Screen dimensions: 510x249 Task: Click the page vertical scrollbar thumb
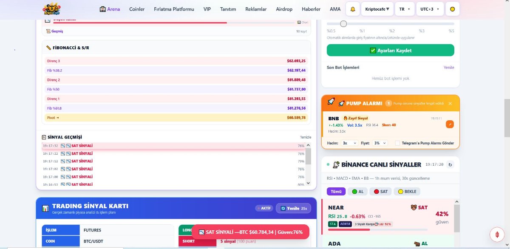507,118
